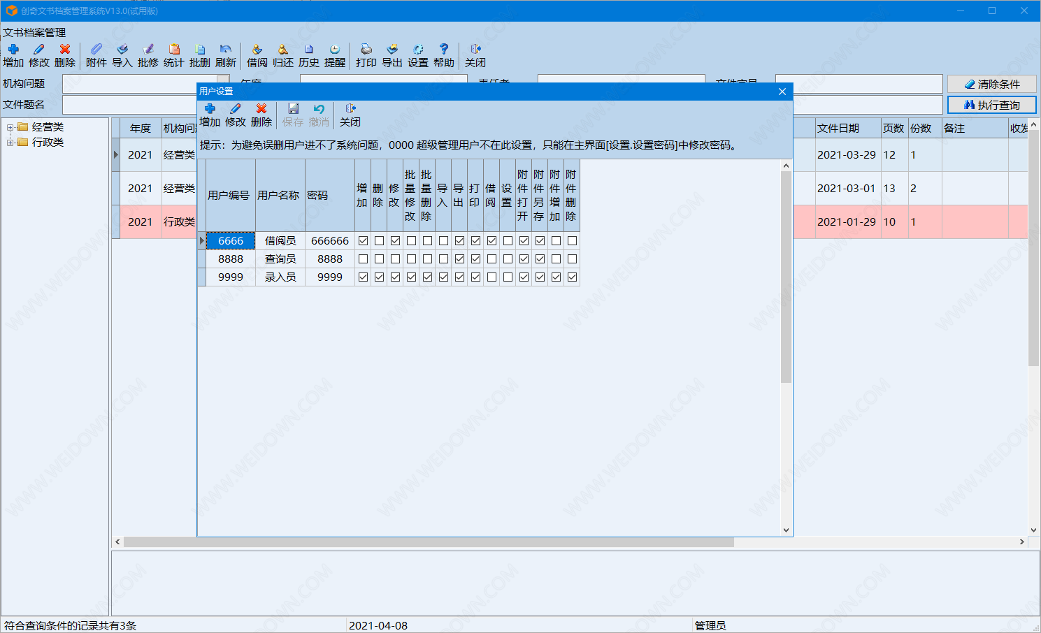Click the 机构问题 input field
Viewport: 1041px width, 633px height.
145,84
